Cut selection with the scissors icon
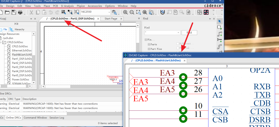The image size is (279, 127). (32, 12)
